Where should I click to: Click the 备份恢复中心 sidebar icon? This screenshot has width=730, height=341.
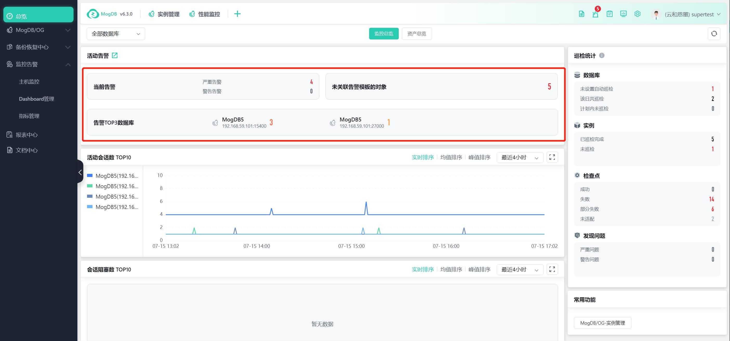(10, 47)
